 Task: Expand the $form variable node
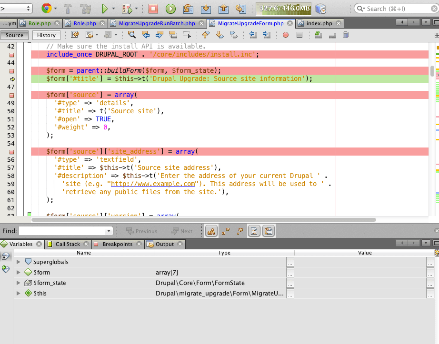point(18,272)
